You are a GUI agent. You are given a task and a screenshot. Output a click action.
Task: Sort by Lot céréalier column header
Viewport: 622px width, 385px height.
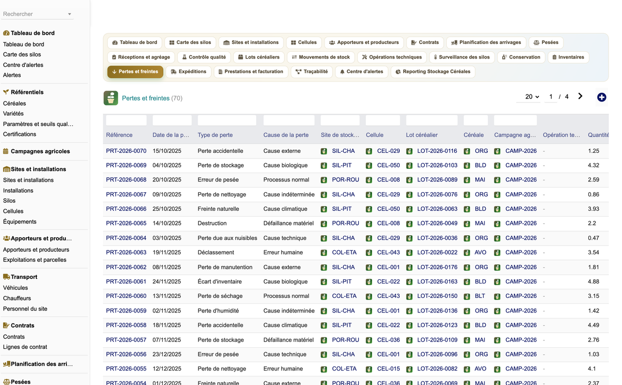pos(422,135)
